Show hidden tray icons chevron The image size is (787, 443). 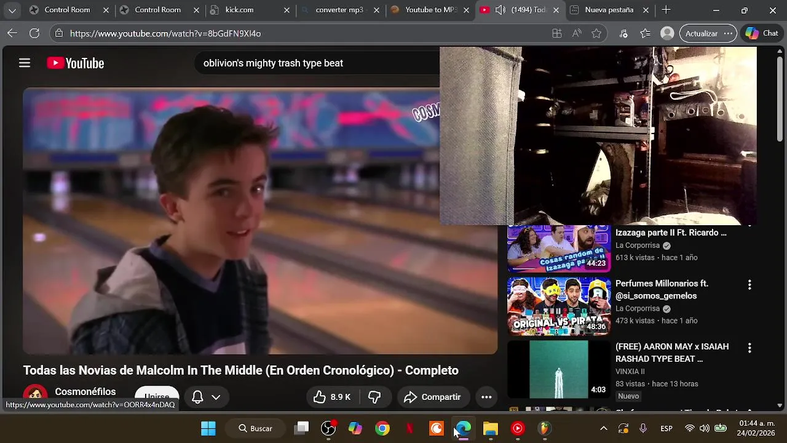click(604, 428)
